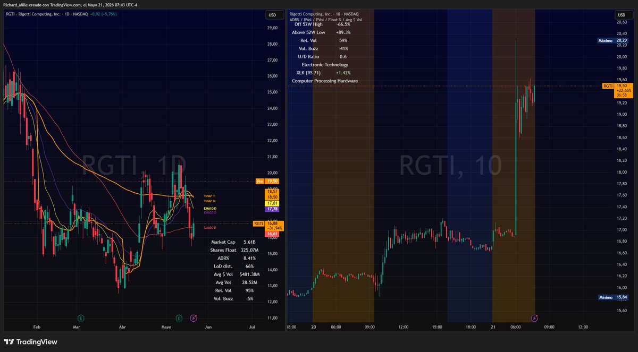The height and width of the screenshot is (352, 638).
Task: Open USD currency selector on daily chart
Action: coord(274,14)
